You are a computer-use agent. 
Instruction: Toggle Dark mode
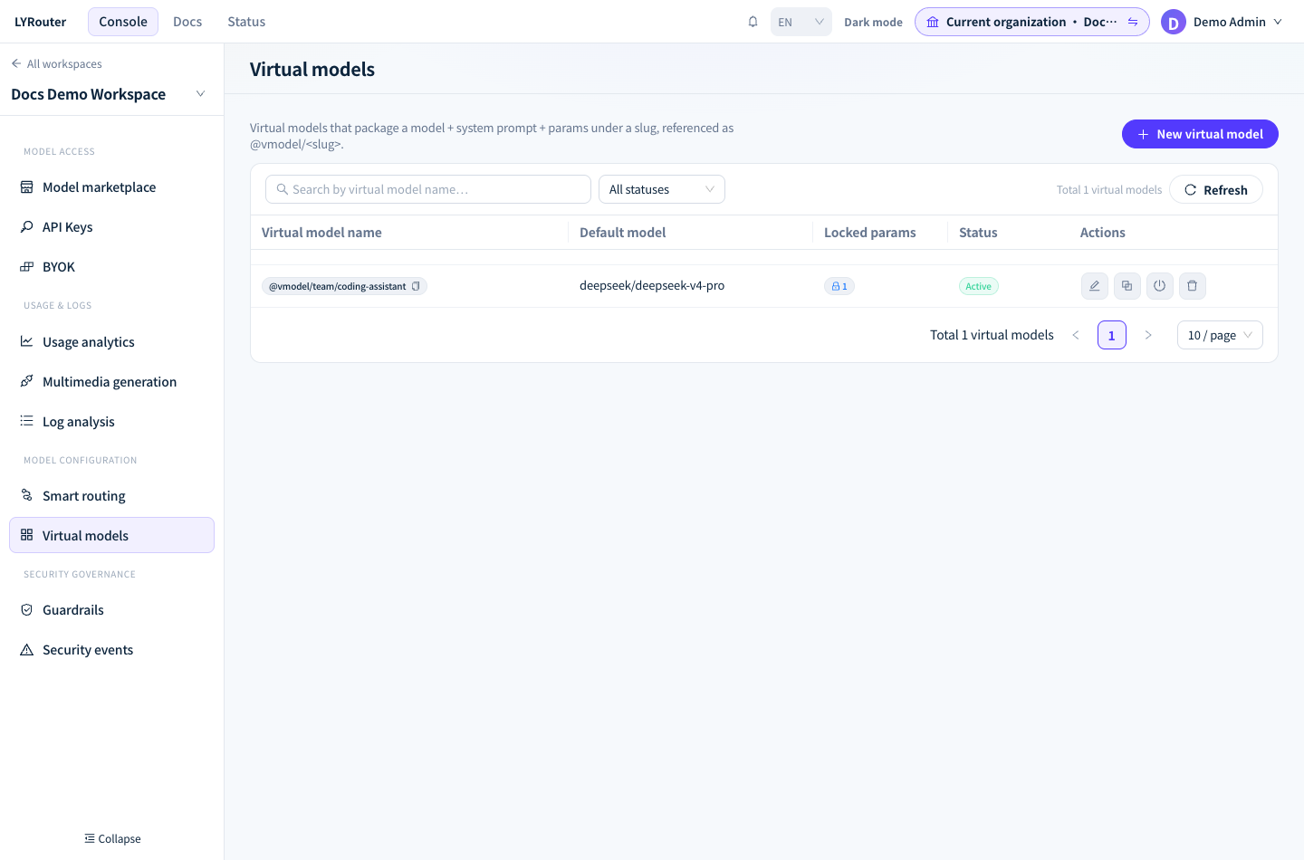873,22
